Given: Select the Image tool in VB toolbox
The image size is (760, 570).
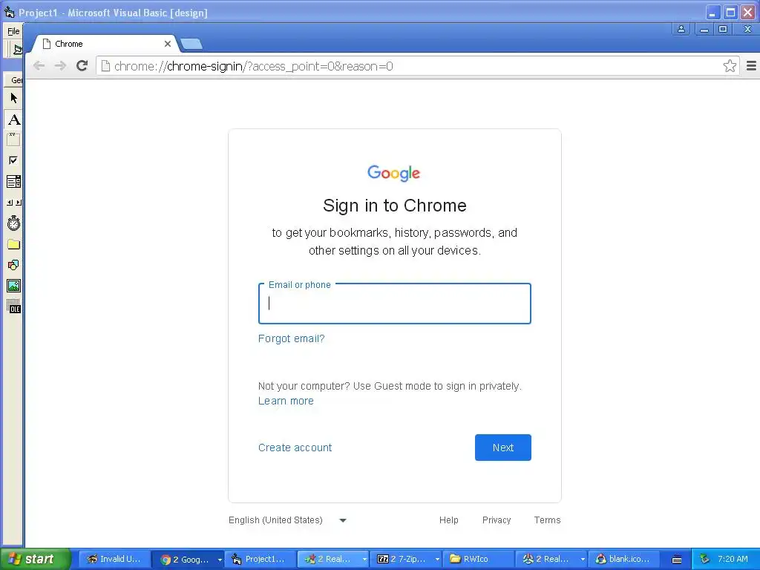Looking at the screenshot, I should [13, 286].
